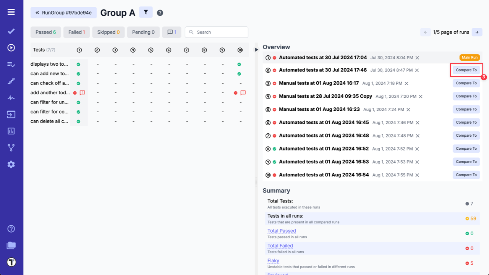Click the Analytics pulse icon in sidebar
This screenshot has width=489, height=275.
(11, 97)
